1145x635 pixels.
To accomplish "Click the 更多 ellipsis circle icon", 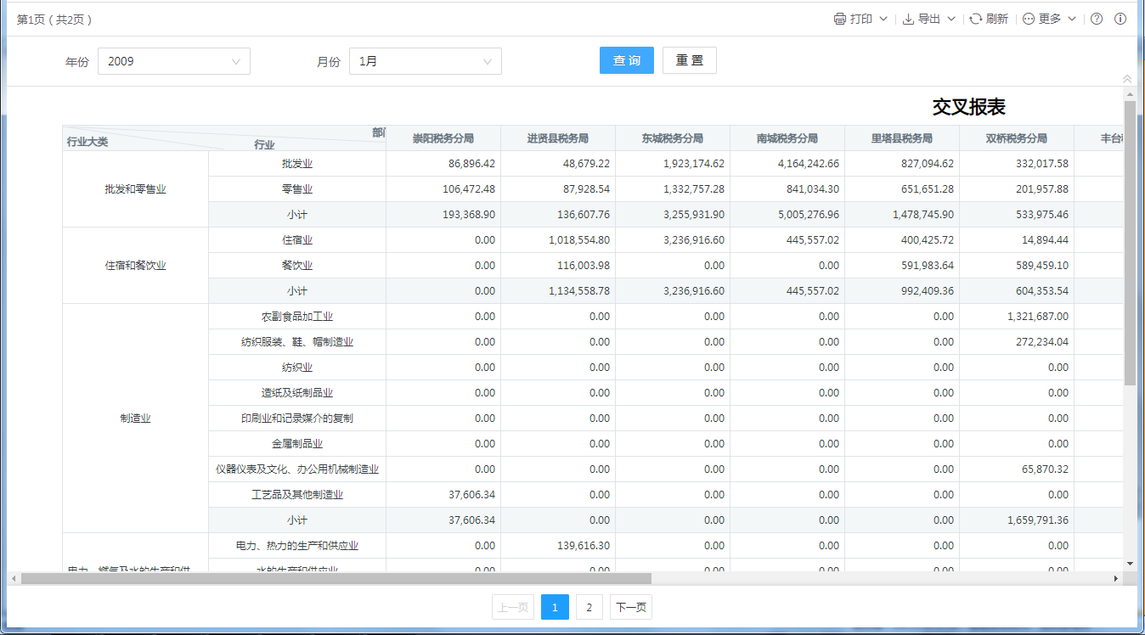I will 1029,19.
